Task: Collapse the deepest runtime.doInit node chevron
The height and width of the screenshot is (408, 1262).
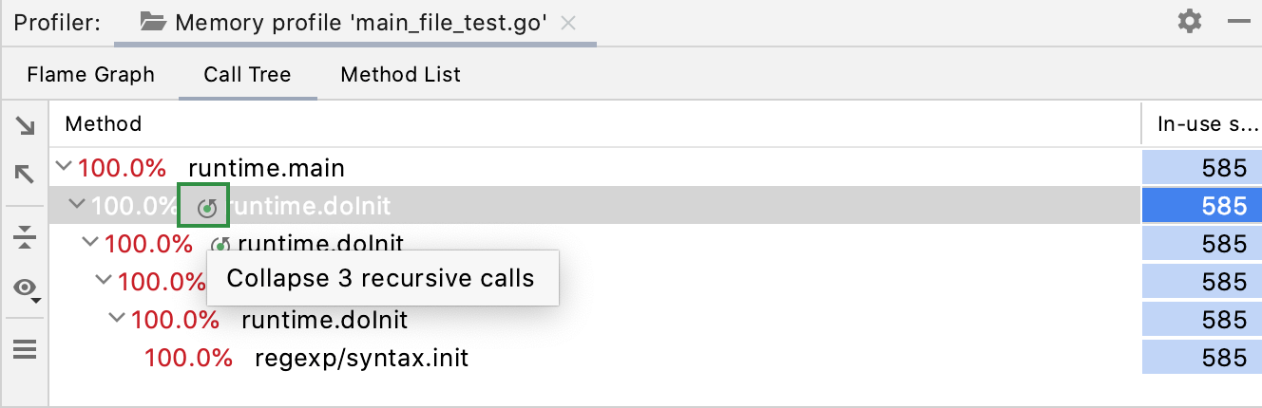Action: click(117, 319)
